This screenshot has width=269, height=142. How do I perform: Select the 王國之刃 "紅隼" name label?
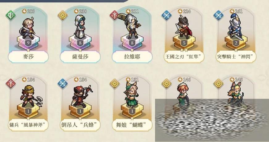pyautogui.click(x=184, y=56)
